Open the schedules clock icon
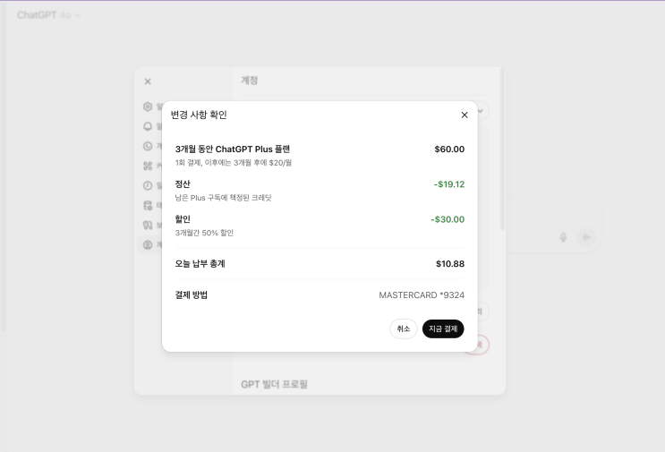This screenshot has height=452, width=665. click(148, 185)
